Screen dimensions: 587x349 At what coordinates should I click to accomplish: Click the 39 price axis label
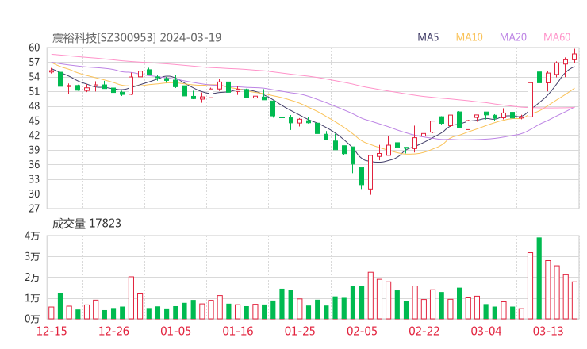(x=34, y=150)
